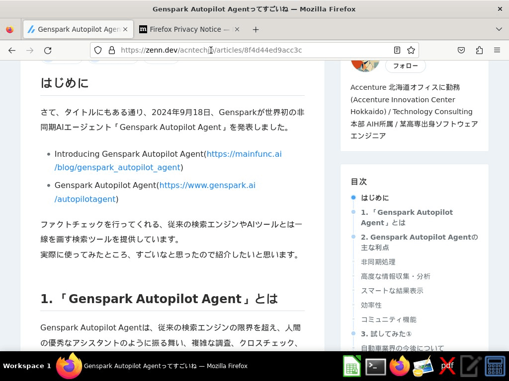Viewport: 509px width, 381px height.
Task: Switch to Workspace 1 label
Action: coord(27,366)
